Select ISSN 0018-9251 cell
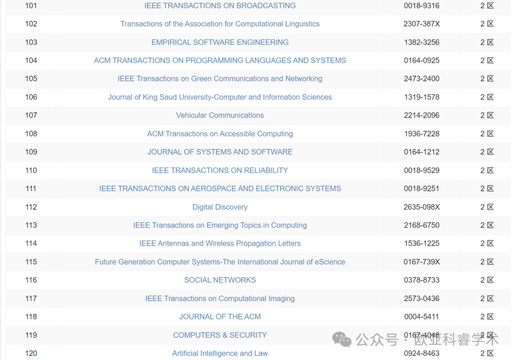This screenshot has height=360, width=515. (x=422, y=189)
